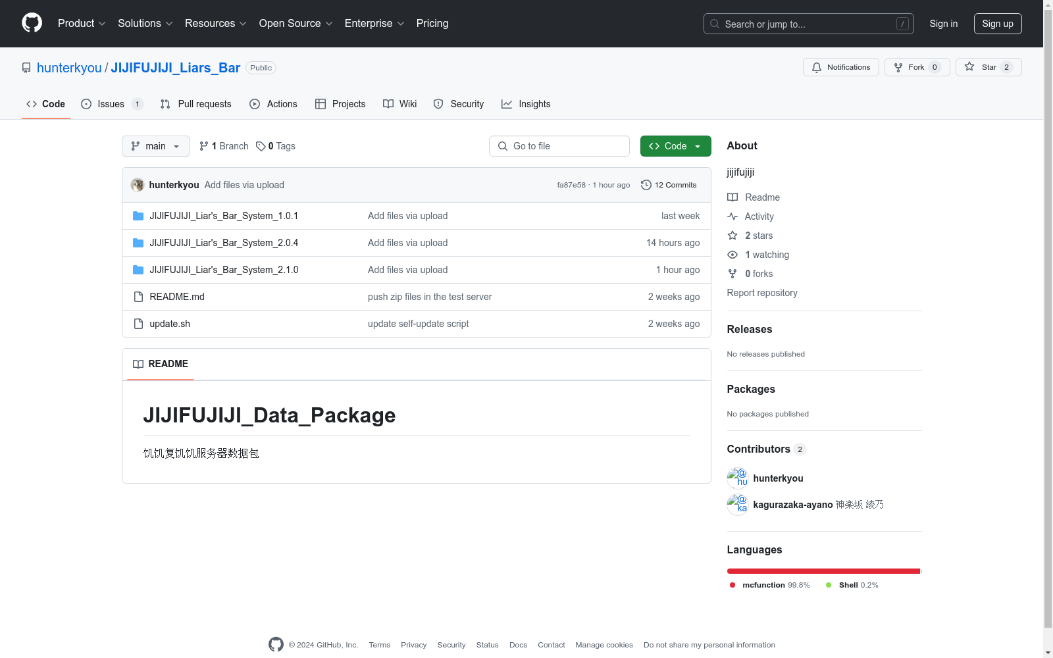Expand the Solutions menu
Screen dimensions: 1053x658
pyautogui.click(x=145, y=24)
